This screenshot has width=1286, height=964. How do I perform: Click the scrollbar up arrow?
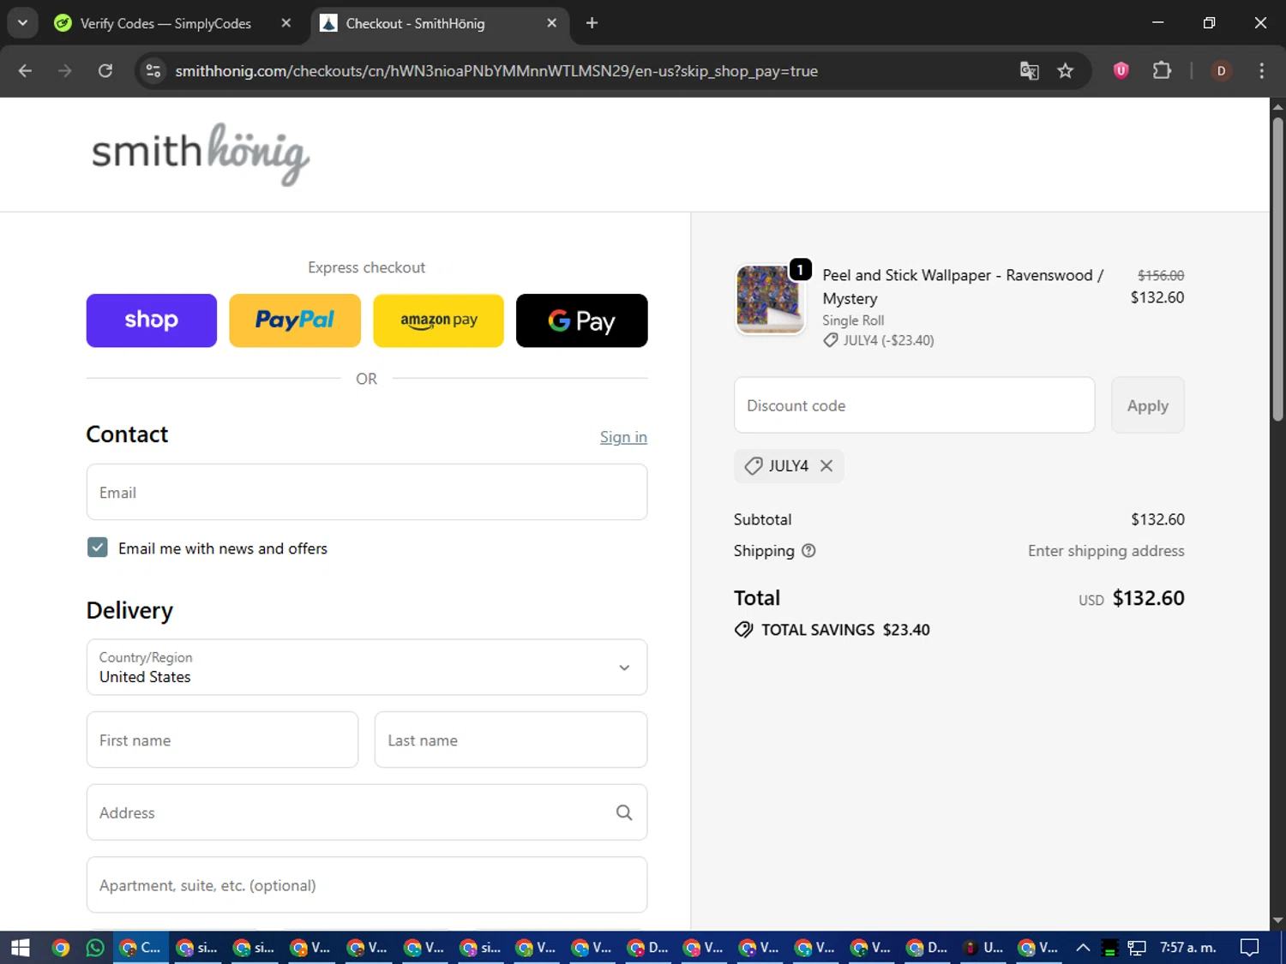[x=1277, y=106]
